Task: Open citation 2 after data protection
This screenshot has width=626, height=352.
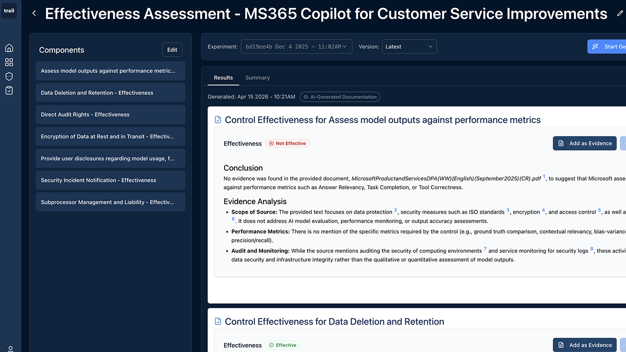Action: (x=396, y=210)
